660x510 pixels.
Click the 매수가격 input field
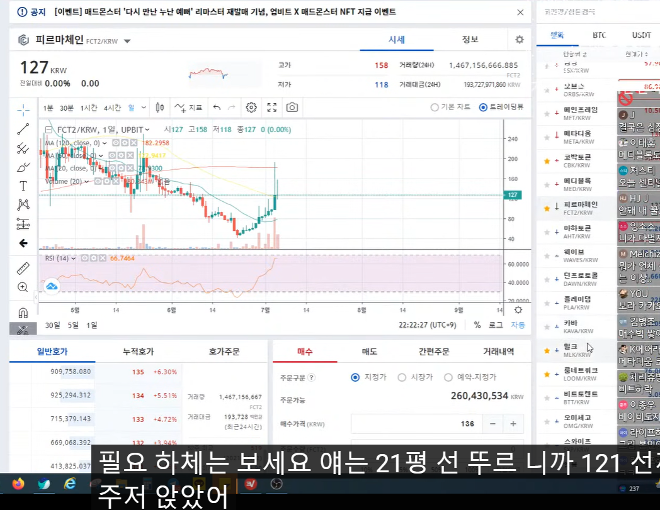(417, 424)
